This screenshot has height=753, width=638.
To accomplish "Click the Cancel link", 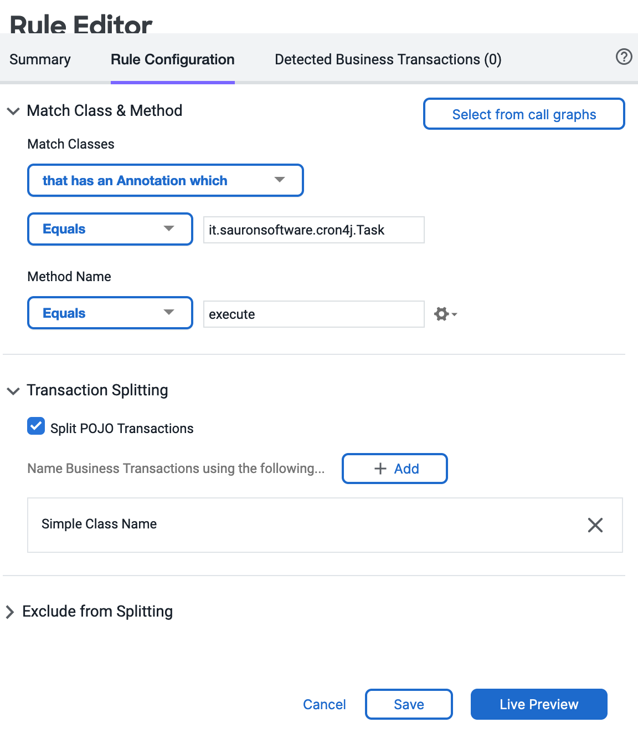I will pyautogui.click(x=325, y=704).
